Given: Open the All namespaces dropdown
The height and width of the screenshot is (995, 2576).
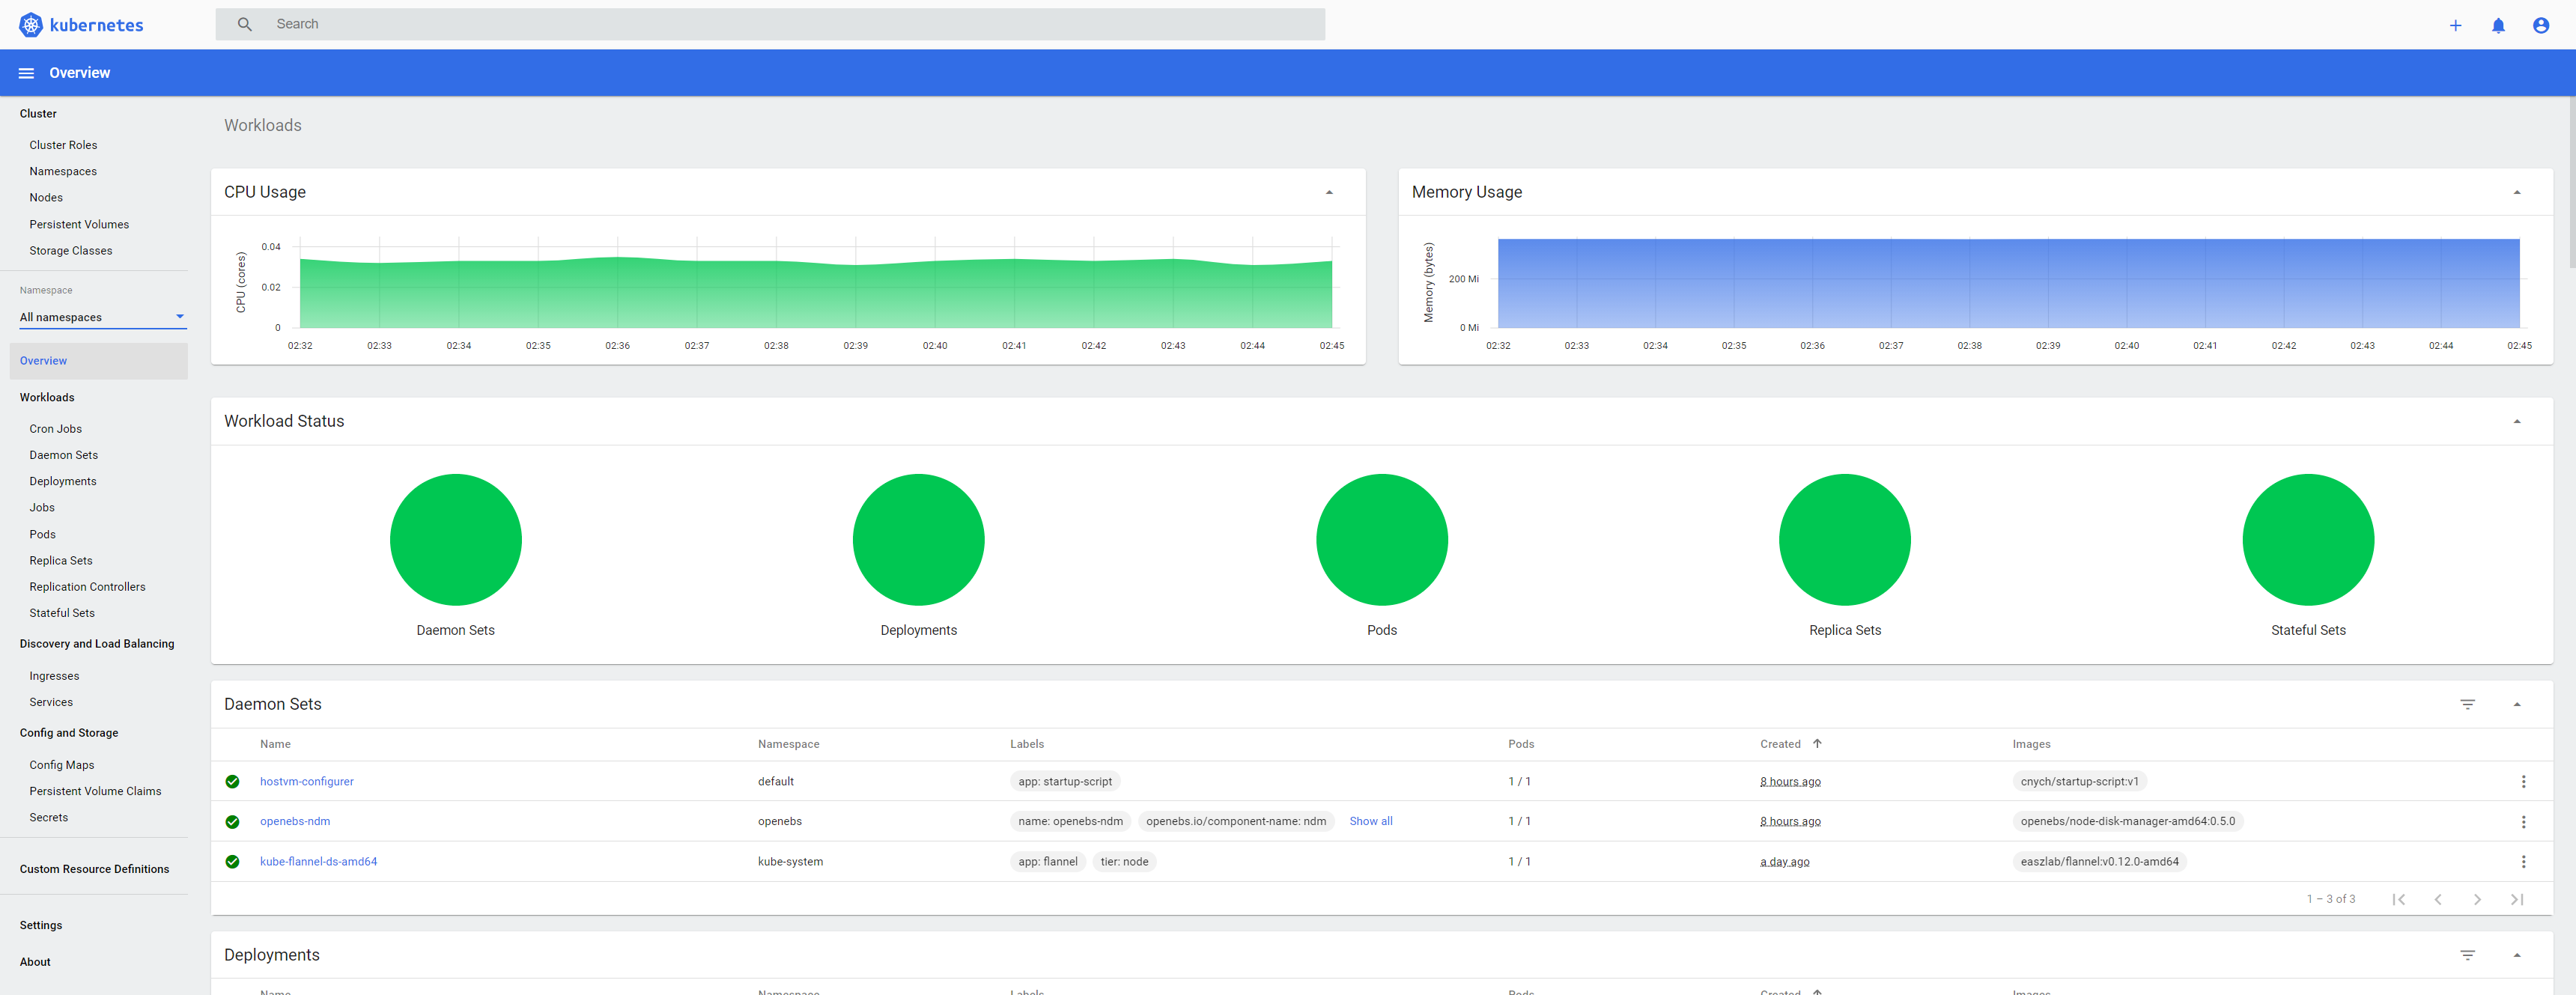Looking at the screenshot, I should coord(102,317).
